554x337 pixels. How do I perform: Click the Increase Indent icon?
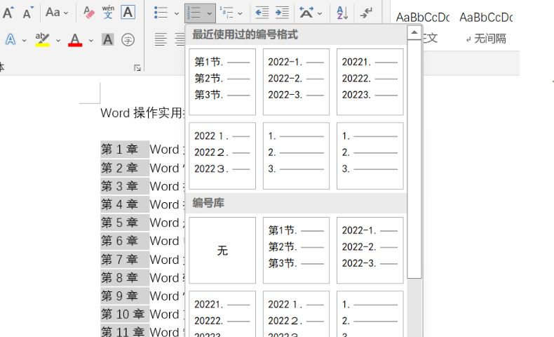[282, 13]
